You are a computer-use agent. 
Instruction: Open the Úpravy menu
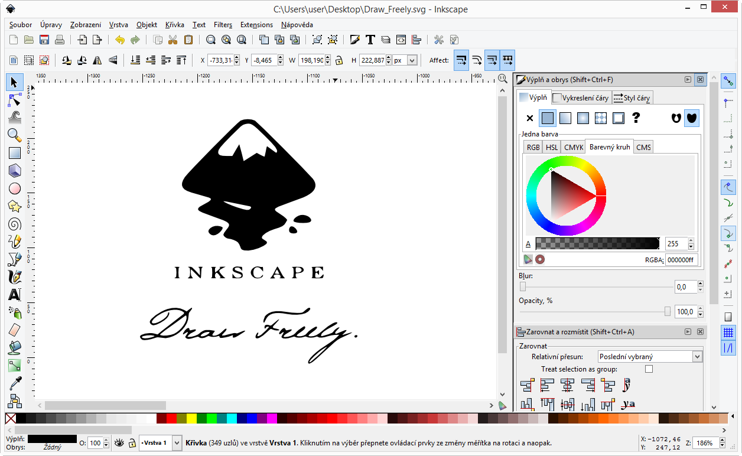[x=51, y=25]
